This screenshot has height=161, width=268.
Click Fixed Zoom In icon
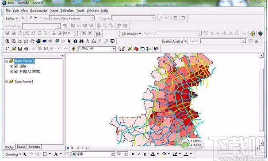(20, 41)
